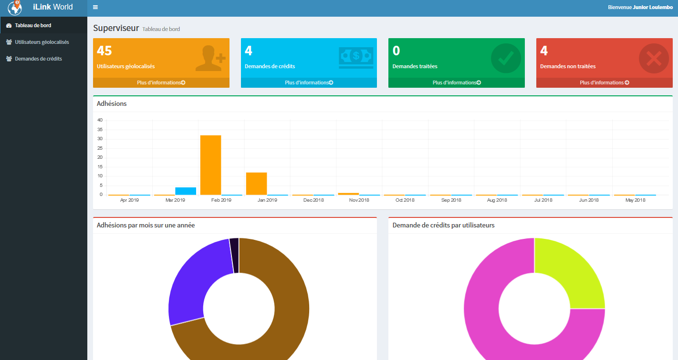Screen dimensions: 678x360
Task: Open Plus d'informations under Demandes non traitées
Action: pyautogui.click(x=604, y=82)
